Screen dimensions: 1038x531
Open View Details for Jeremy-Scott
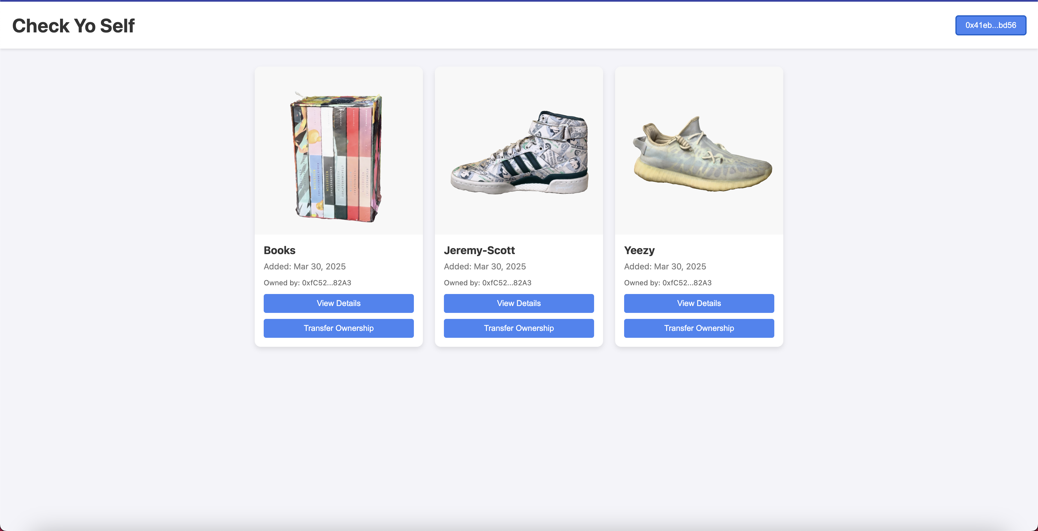click(x=519, y=303)
